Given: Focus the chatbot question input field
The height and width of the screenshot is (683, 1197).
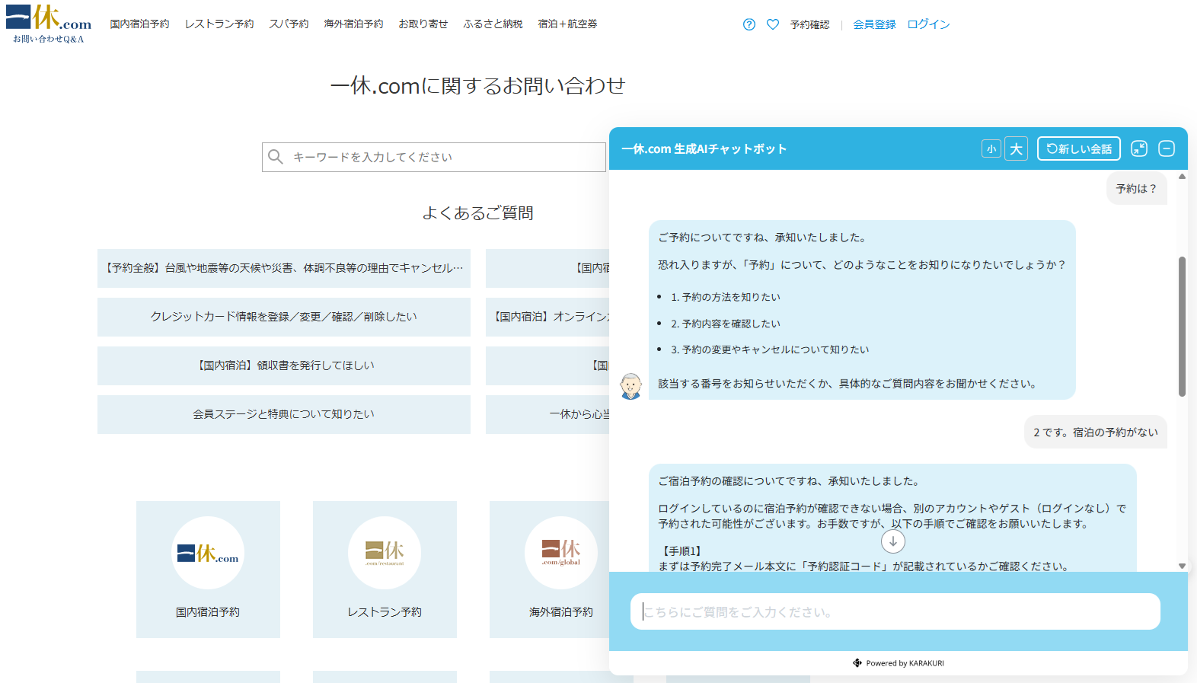Looking at the screenshot, I should click(x=895, y=611).
